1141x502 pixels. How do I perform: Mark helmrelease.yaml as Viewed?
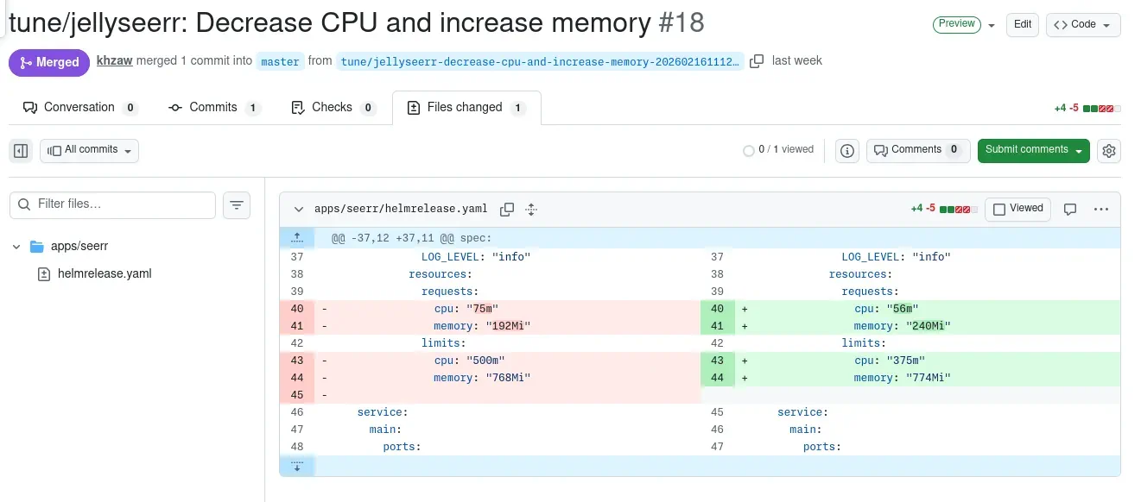click(1017, 209)
